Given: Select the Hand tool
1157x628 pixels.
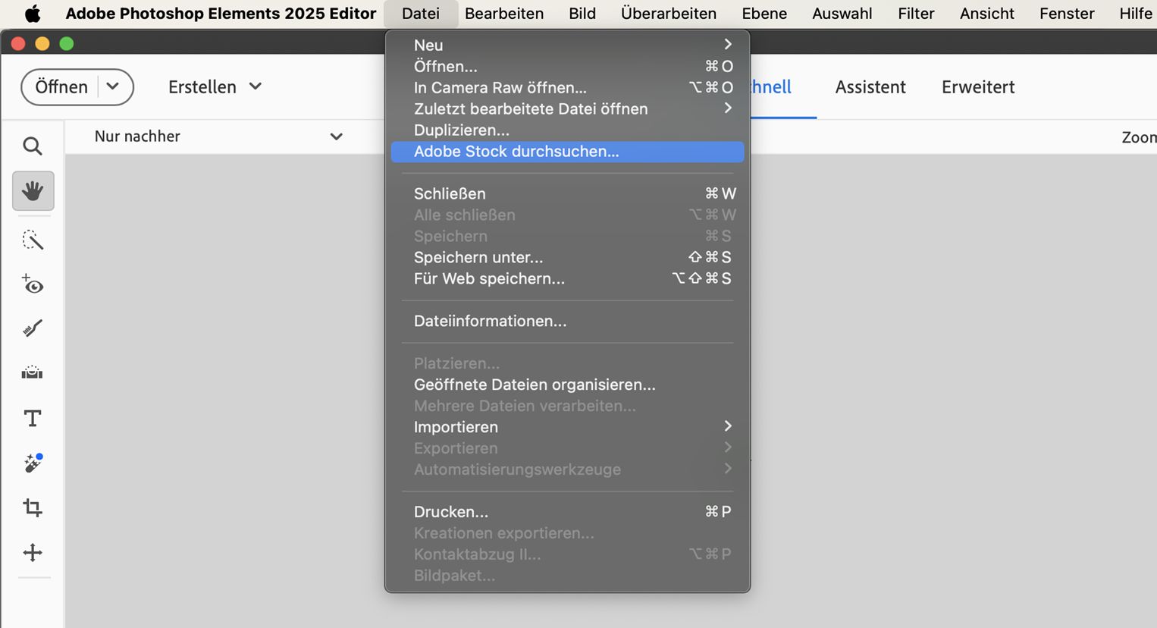Looking at the screenshot, I should point(33,190).
